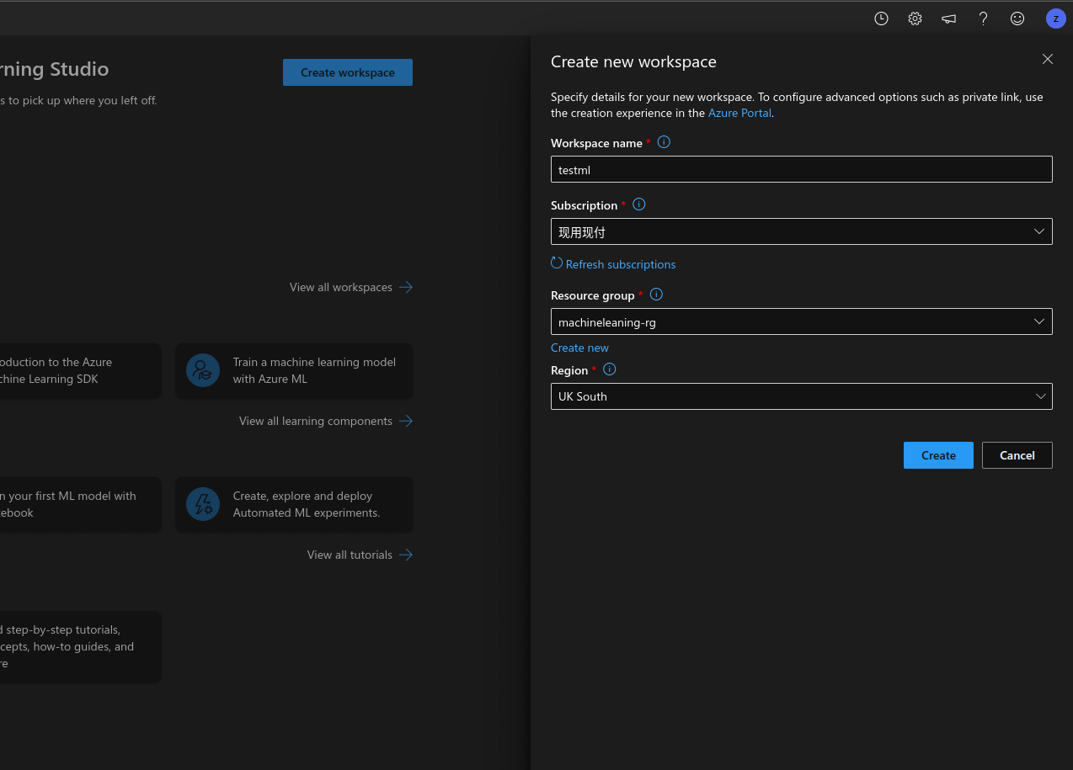Open Train a machine learning model card

point(294,370)
